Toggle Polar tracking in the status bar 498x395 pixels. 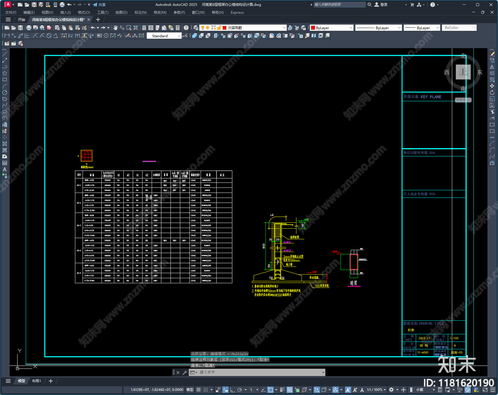pos(239,390)
